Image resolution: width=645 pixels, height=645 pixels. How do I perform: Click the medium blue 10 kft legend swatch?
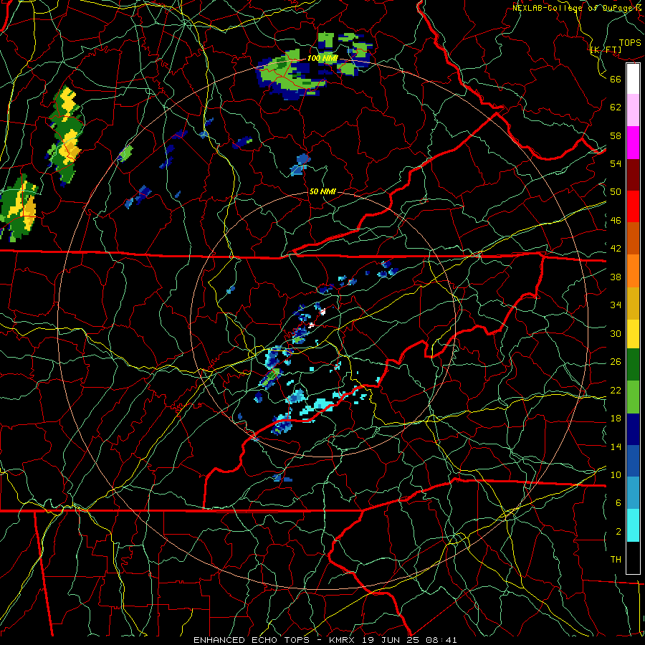pos(633,461)
